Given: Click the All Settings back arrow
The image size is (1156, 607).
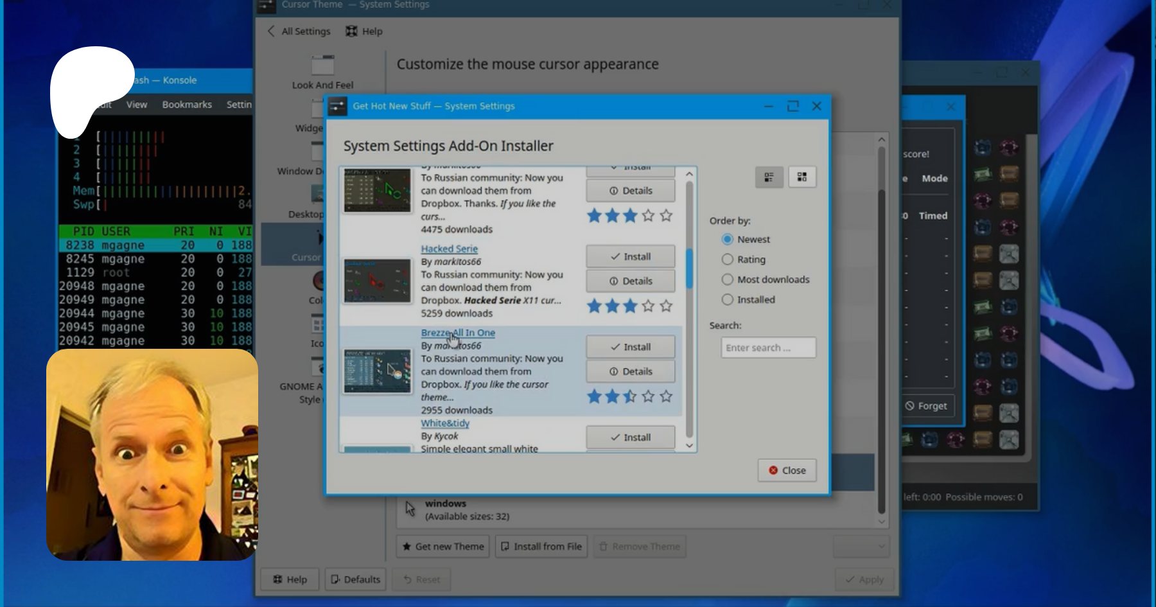Looking at the screenshot, I should 271,31.
